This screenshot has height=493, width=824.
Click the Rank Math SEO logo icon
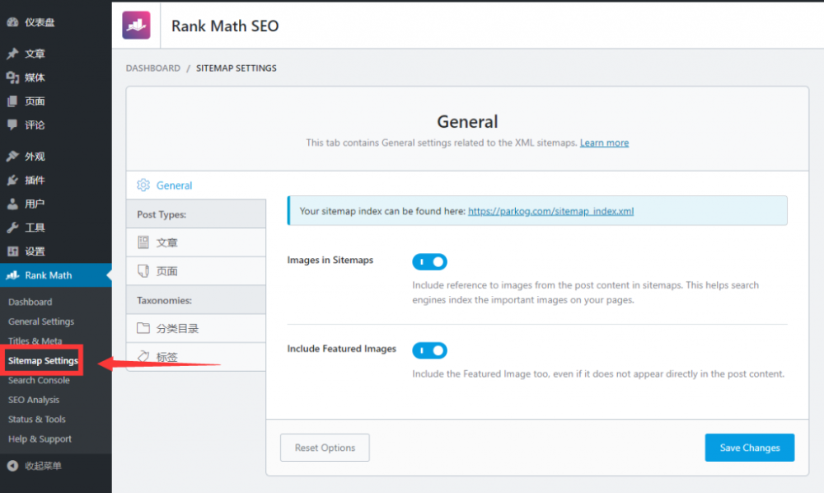pos(136,26)
